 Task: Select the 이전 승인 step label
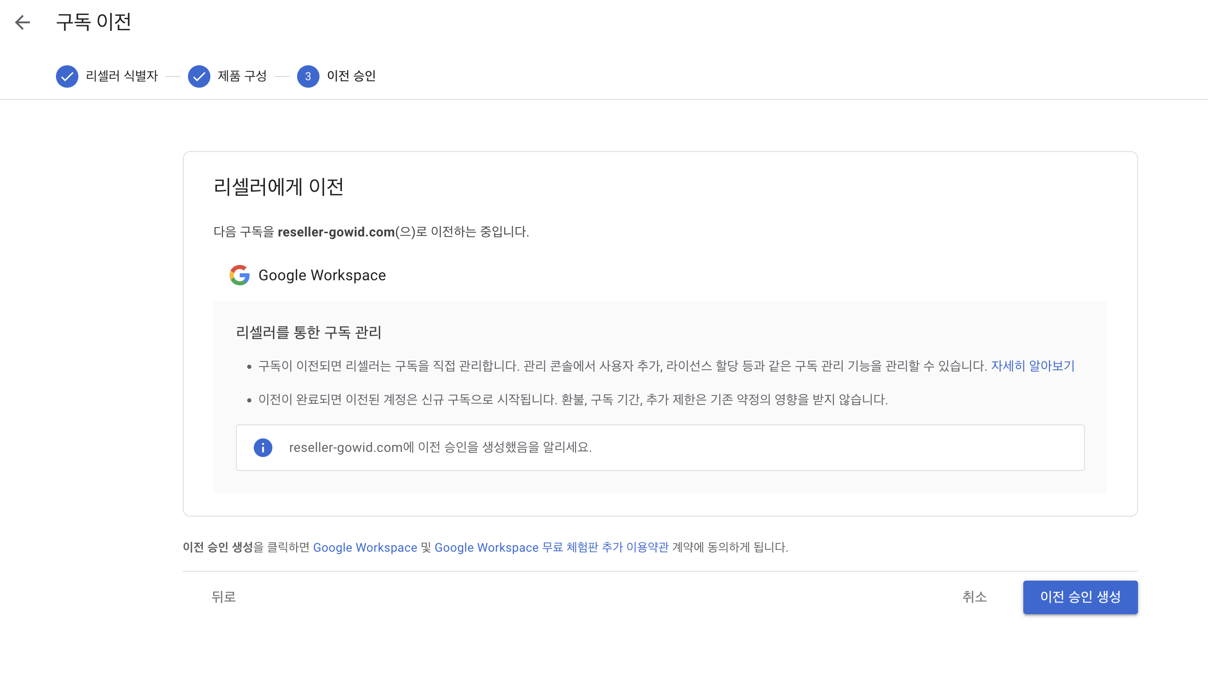[351, 76]
